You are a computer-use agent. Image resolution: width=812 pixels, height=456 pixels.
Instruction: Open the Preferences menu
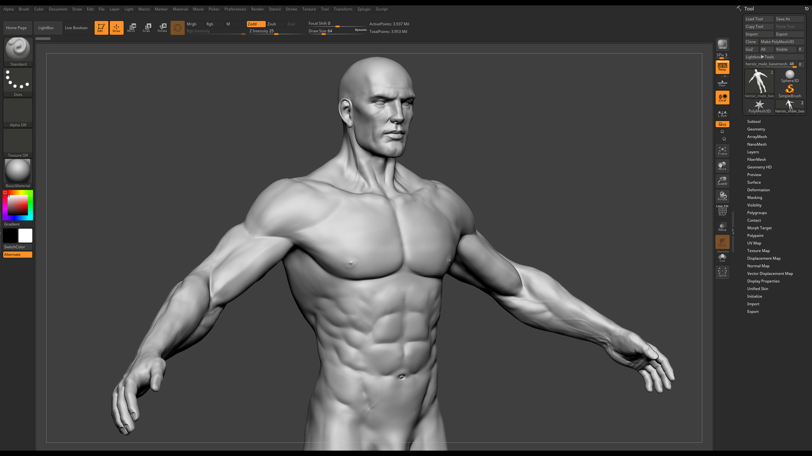[x=235, y=9]
